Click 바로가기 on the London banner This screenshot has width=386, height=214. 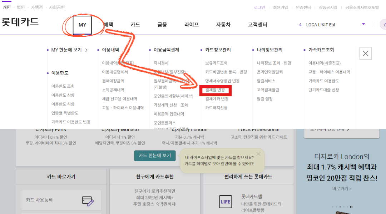(x=342, y=188)
